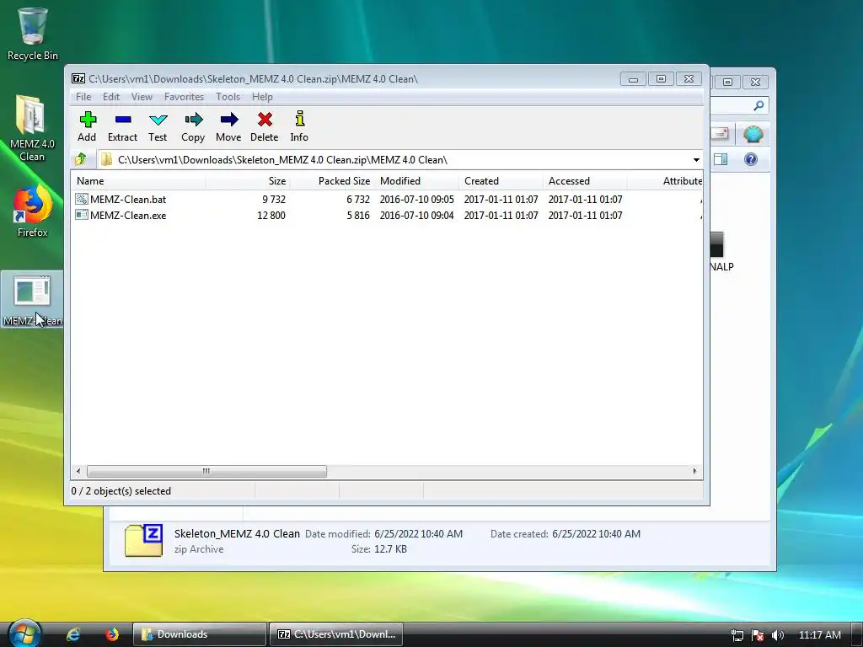
Task: Sort by Created column header
Action: click(x=501, y=181)
